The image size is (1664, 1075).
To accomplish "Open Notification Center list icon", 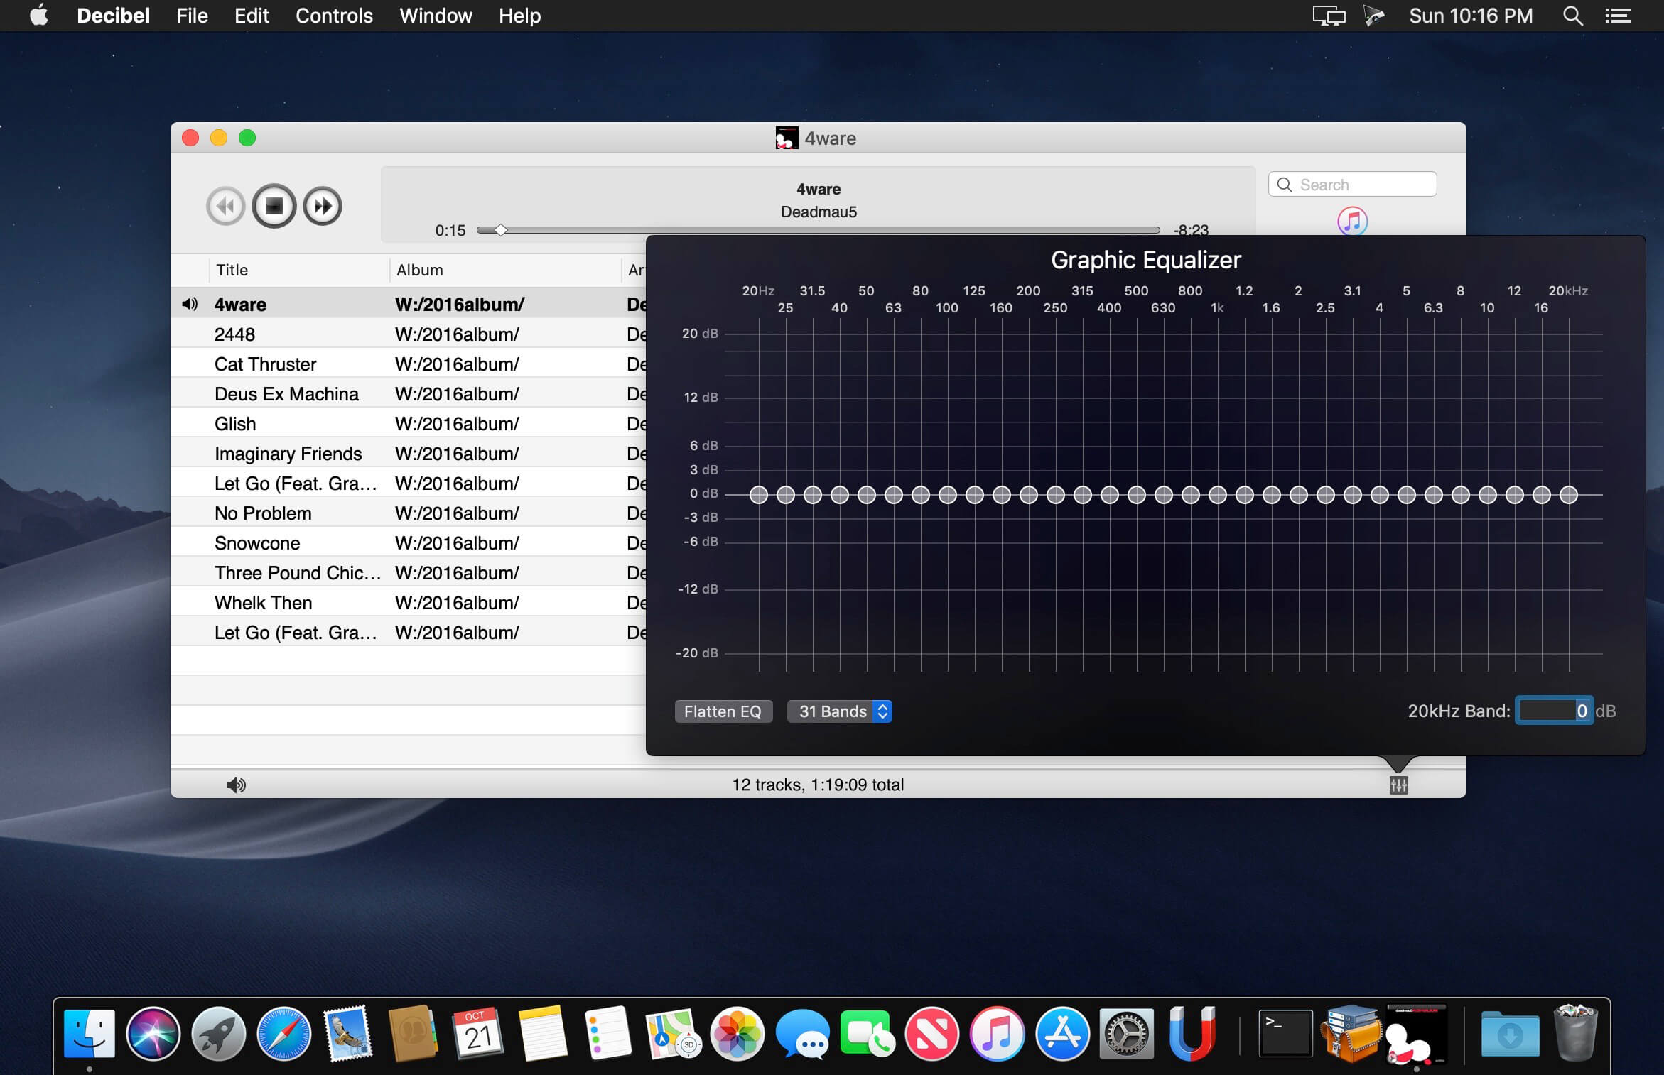I will (1618, 16).
